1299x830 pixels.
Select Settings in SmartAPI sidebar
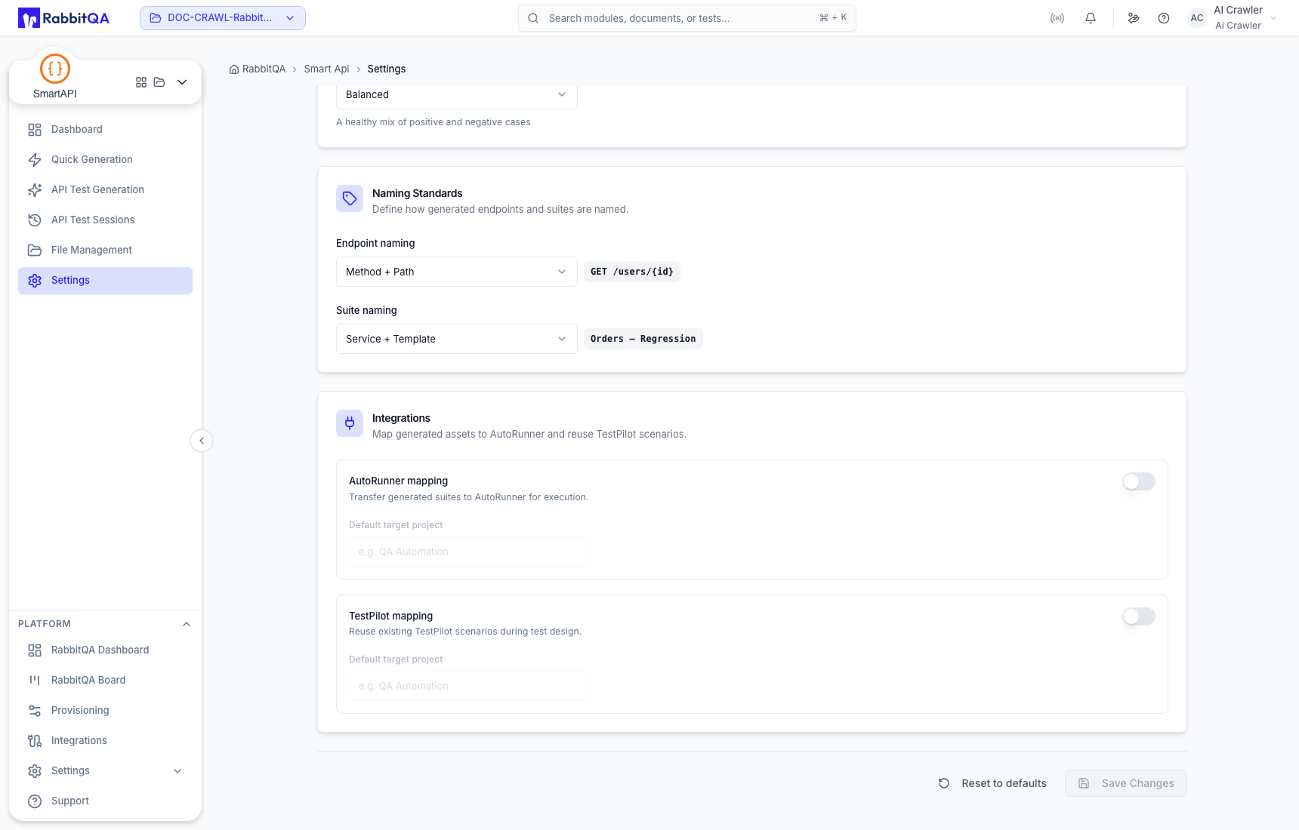tap(106, 281)
